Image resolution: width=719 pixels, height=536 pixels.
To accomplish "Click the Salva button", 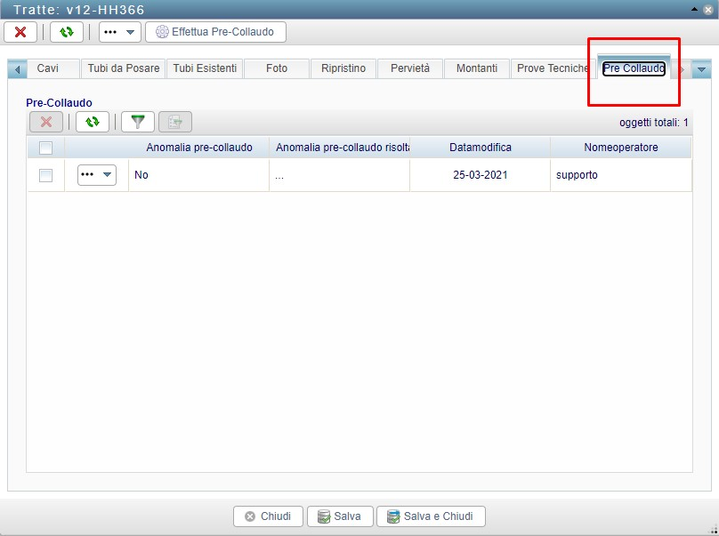I will 339,516.
